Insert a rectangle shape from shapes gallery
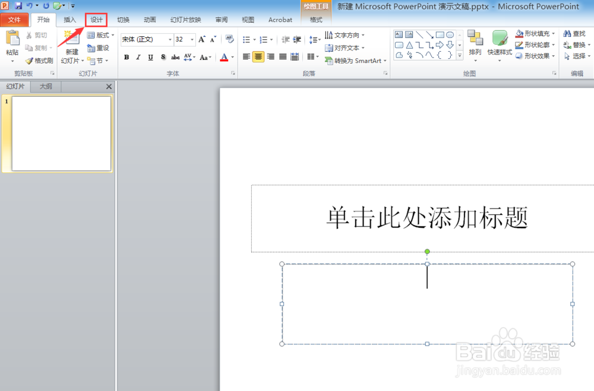 click(x=440, y=35)
